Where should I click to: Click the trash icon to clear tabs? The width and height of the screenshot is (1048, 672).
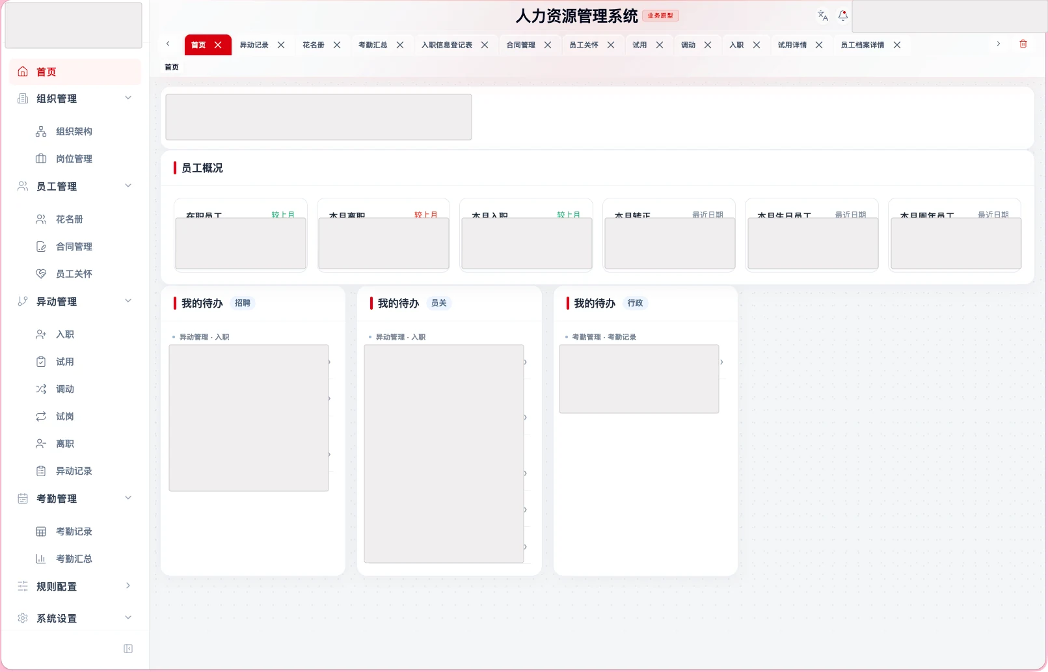tap(1023, 44)
